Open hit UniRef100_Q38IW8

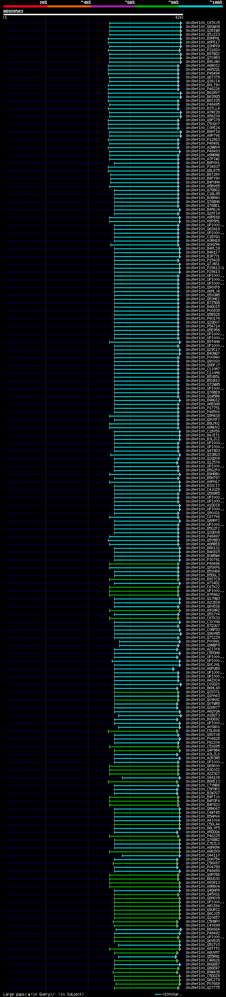click(x=203, y=30)
